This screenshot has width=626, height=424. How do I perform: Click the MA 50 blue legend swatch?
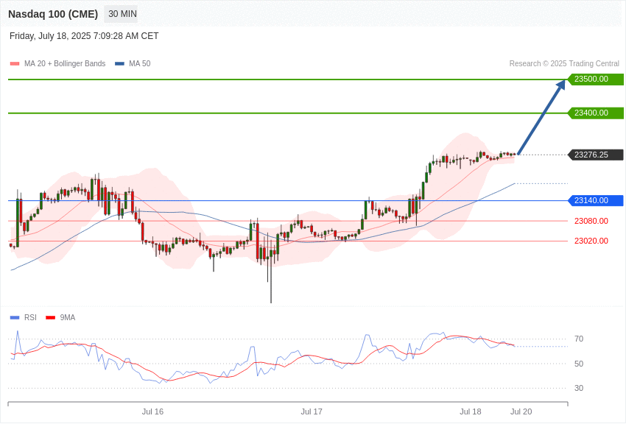[119, 64]
